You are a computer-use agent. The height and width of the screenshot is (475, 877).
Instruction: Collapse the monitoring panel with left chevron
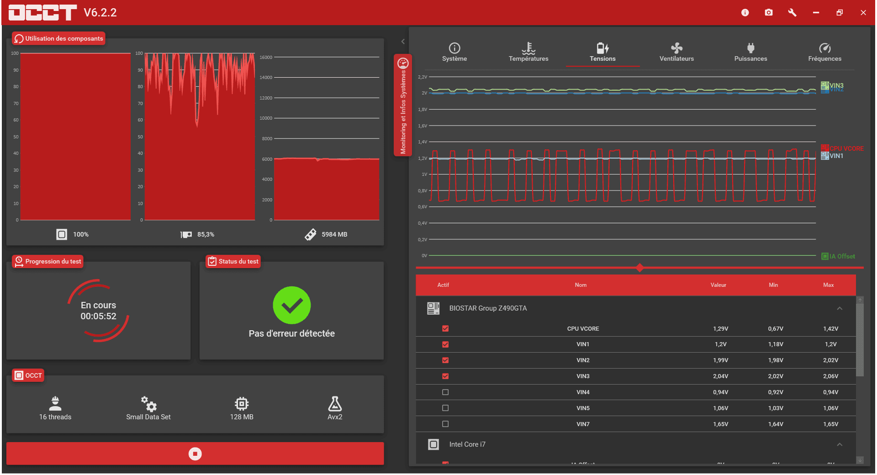[403, 42]
